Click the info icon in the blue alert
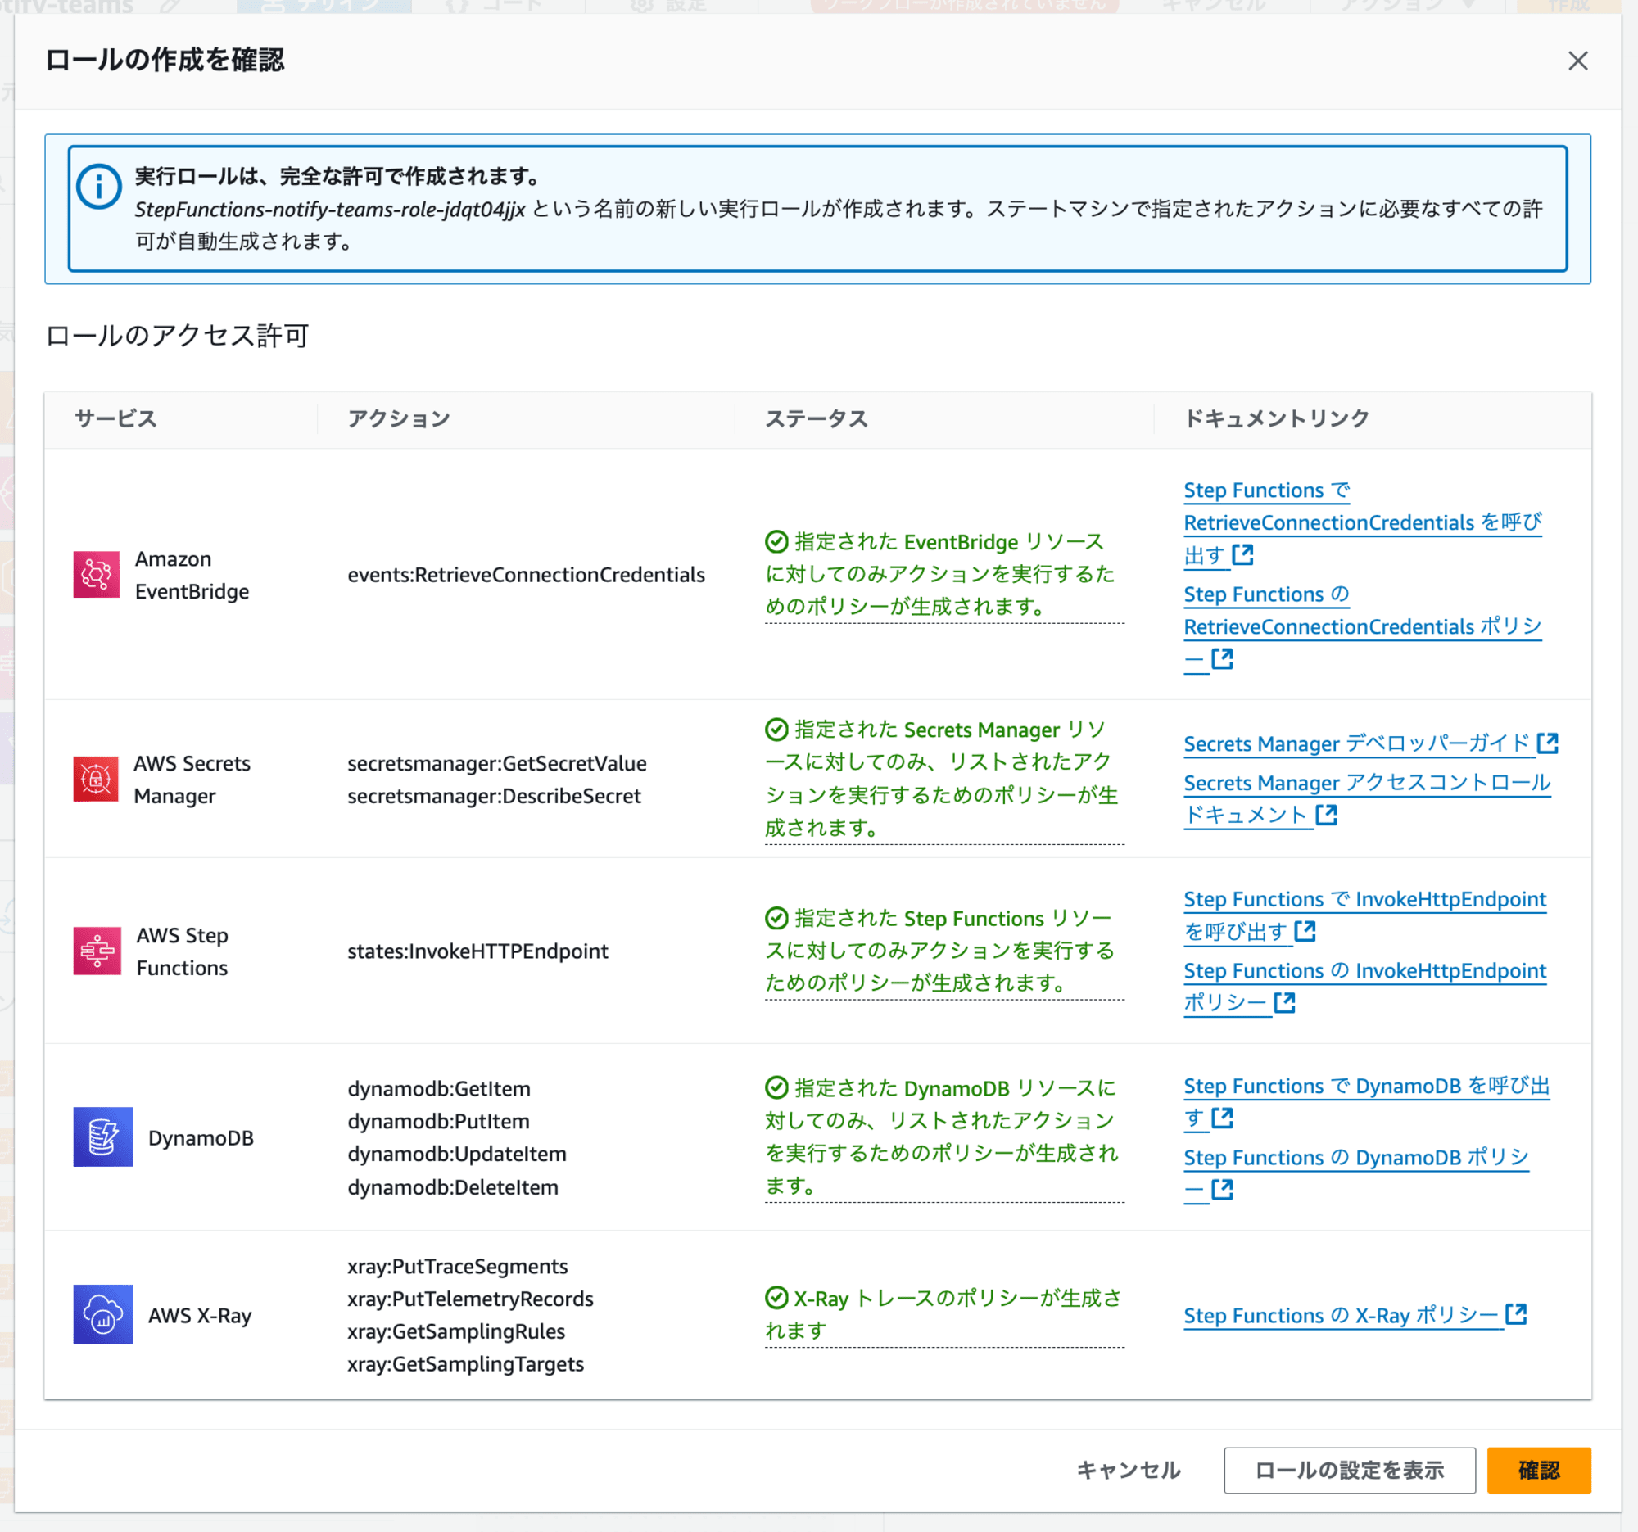The width and height of the screenshot is (1638, 1532). pos(99,187)
